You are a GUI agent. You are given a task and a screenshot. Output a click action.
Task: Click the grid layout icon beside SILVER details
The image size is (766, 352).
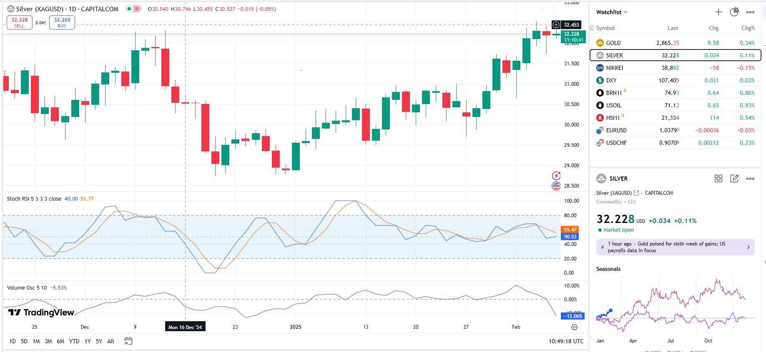(x=718, y=178)
